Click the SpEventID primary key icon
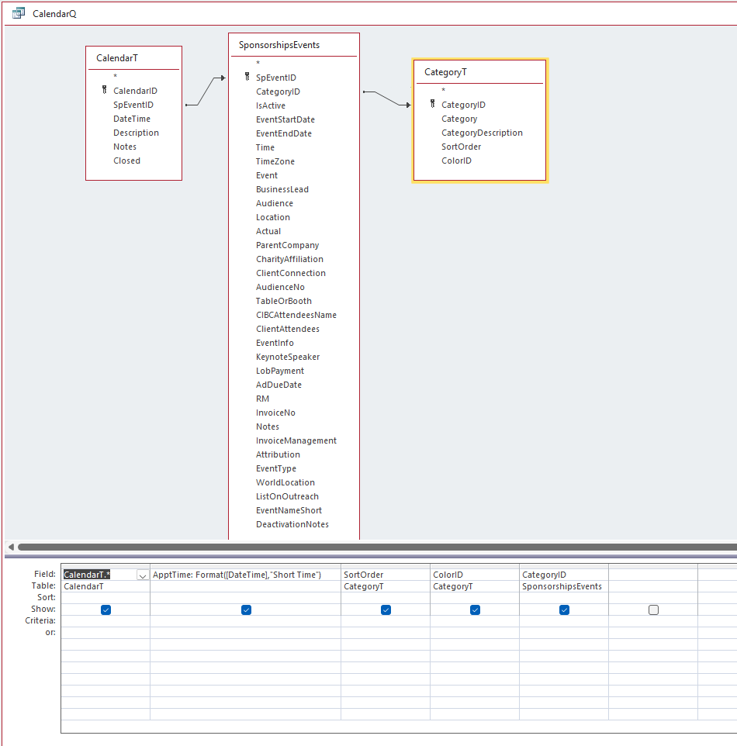This screenshot has height=746, width=737. tap(247, 78)
